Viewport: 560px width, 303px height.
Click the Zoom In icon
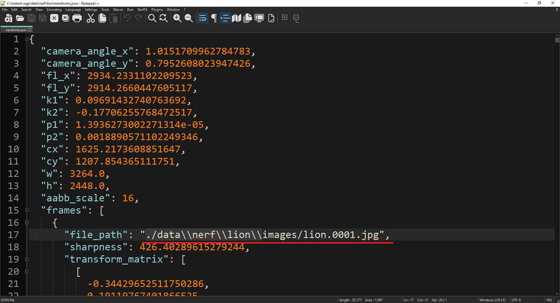(x=177, y=18)
